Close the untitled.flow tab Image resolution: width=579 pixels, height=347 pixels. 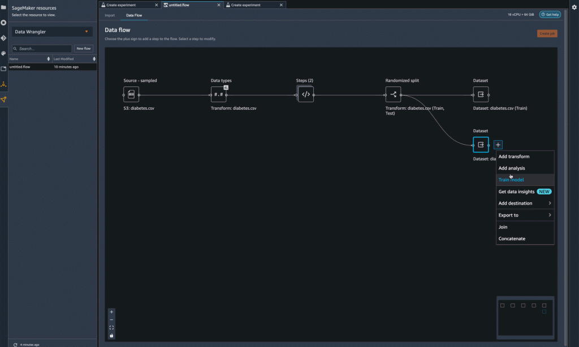click(219, 5)
